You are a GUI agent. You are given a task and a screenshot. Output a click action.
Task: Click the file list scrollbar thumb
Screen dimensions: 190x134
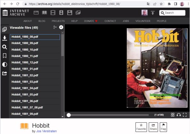(x=62, y=45)
